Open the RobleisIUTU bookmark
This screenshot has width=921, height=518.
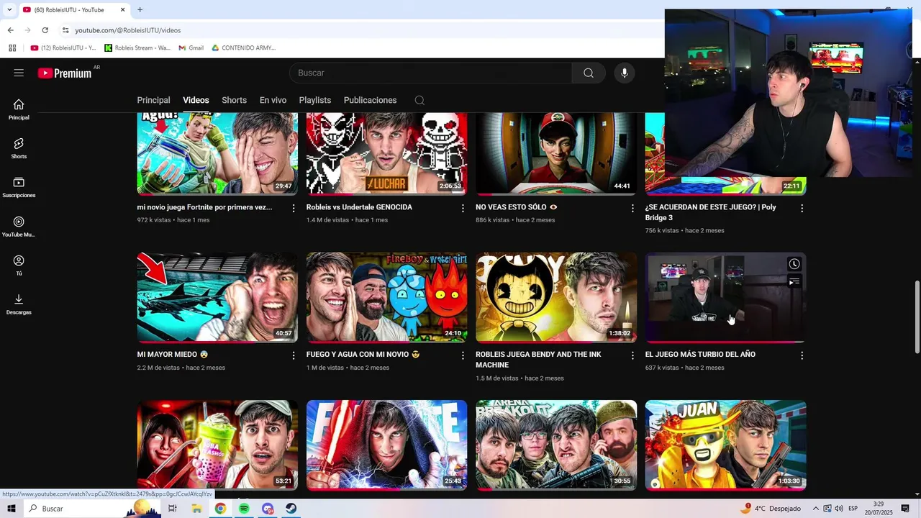tap(63, 47)
